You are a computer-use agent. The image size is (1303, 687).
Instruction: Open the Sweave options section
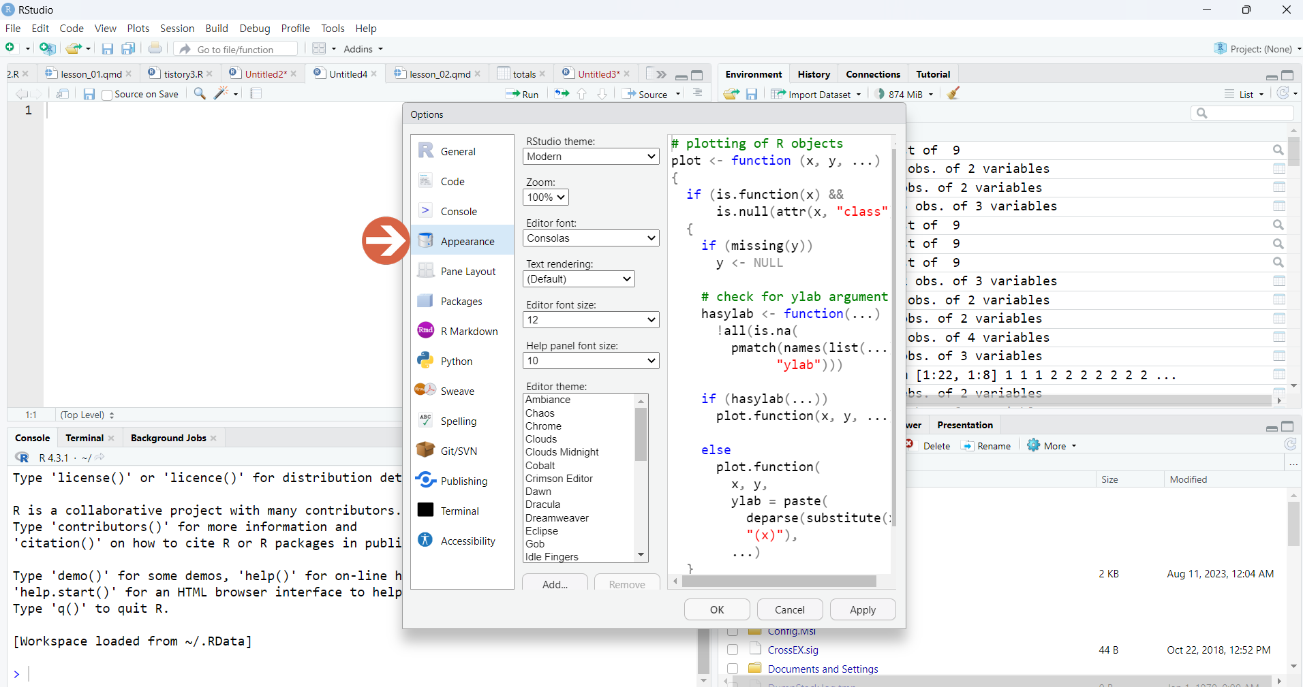[462, 391]
